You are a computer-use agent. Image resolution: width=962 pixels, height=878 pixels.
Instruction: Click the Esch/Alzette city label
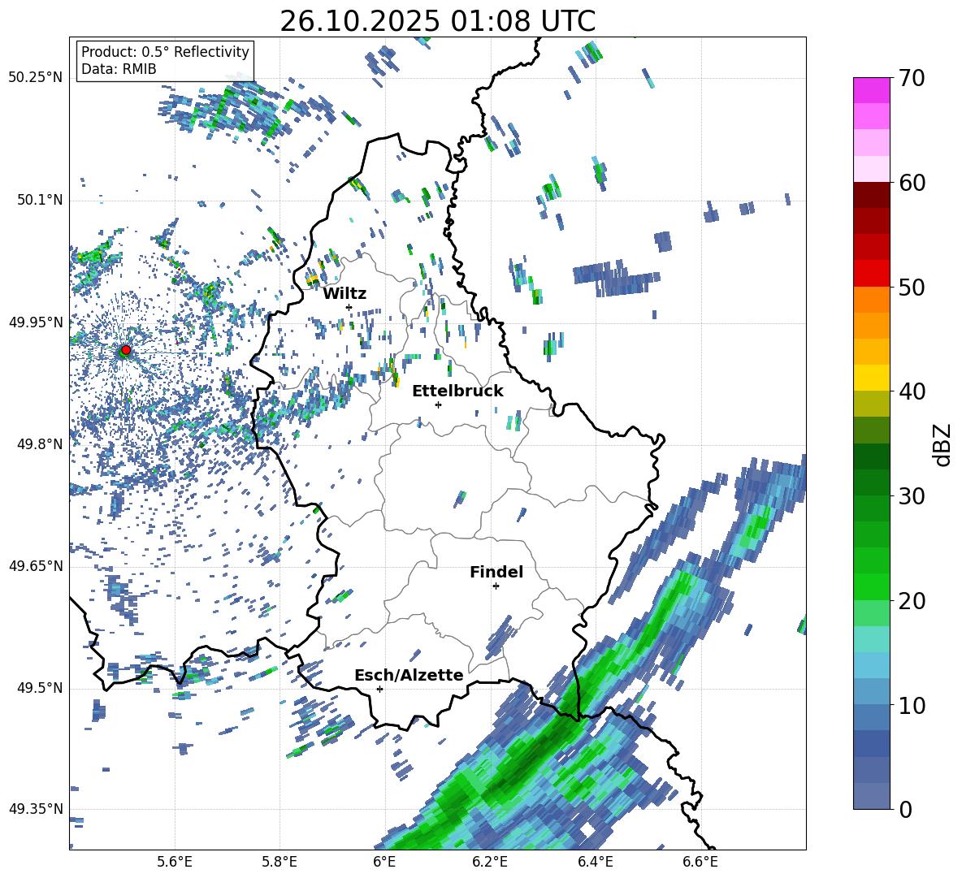409,676
